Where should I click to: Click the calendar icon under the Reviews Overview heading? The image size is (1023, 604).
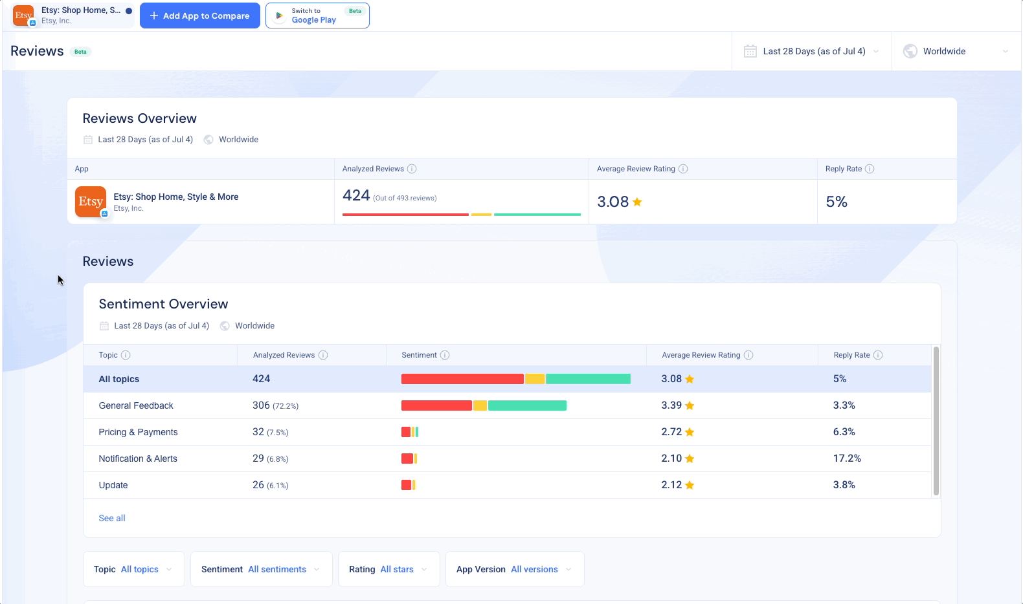tap(88, 140)
